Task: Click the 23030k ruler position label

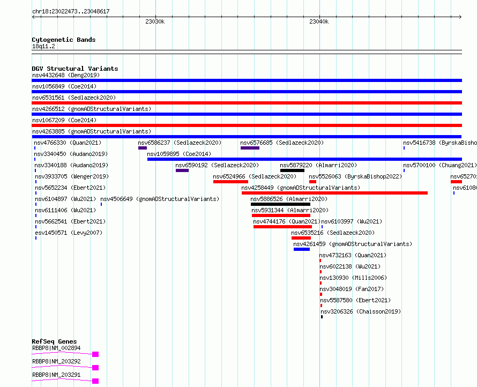Action: tap(155, 21)
